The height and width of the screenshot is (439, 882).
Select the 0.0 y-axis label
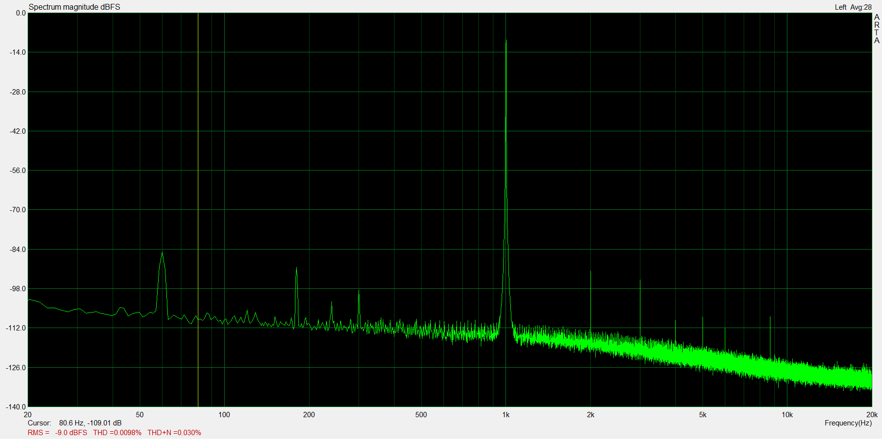tap(21, 13)
